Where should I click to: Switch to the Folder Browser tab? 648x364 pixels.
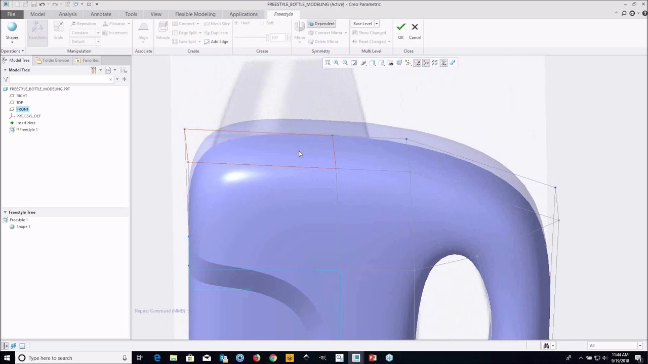pos(53,60)
